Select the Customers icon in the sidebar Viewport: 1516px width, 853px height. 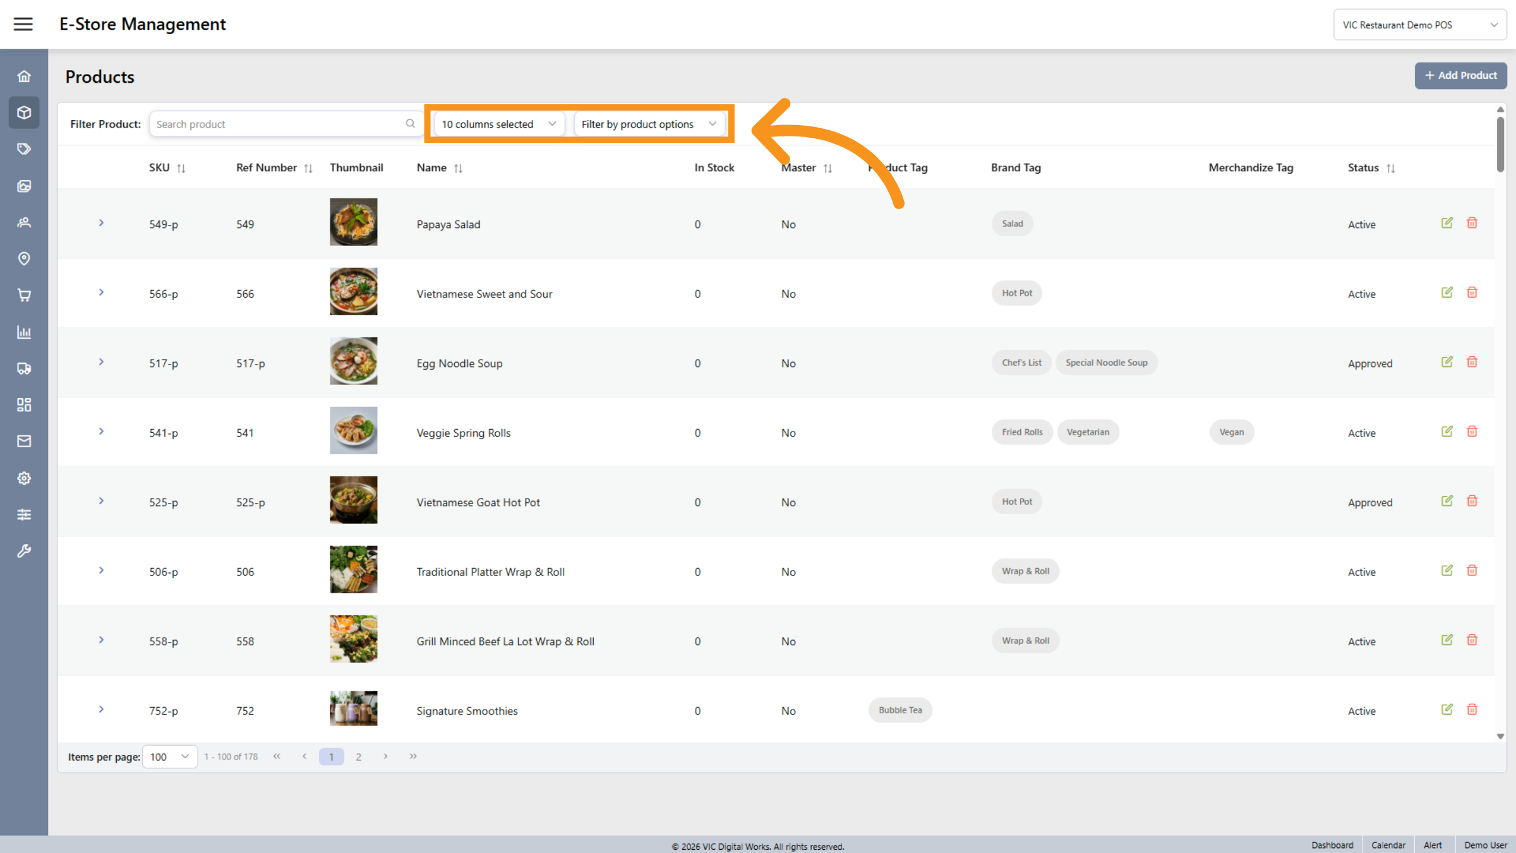(x=24, y=222)
